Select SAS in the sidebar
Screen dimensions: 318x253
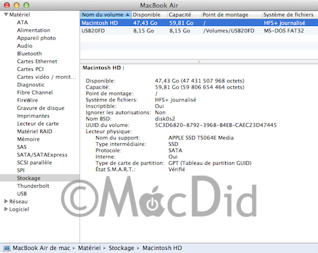pyautogui.click(x=22, y=147)
